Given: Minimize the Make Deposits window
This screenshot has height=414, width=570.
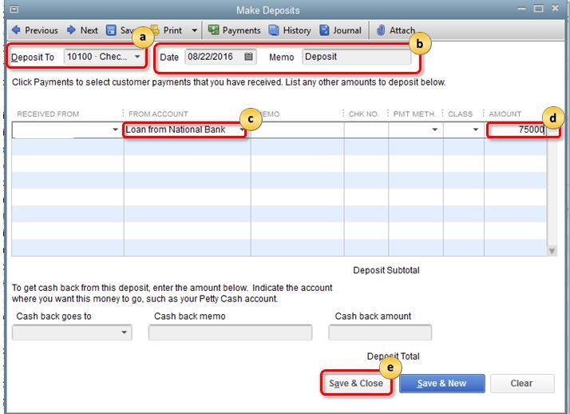Looking at the screenshot, I should [521, 8].
